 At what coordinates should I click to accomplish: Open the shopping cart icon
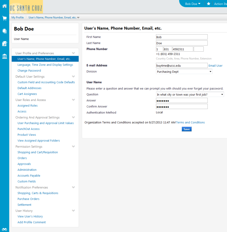(4, 19)
